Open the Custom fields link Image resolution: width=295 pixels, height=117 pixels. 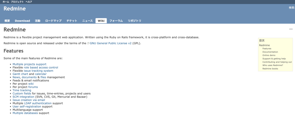[x=22, y=93]
